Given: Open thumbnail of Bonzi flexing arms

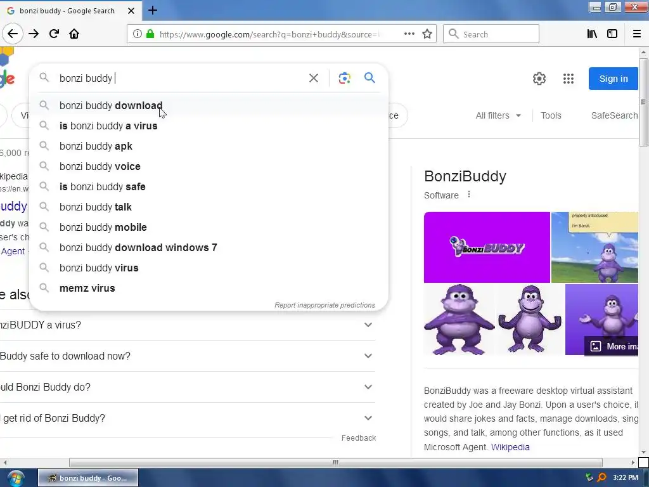Looking at the screenshot, I should 530,320.
